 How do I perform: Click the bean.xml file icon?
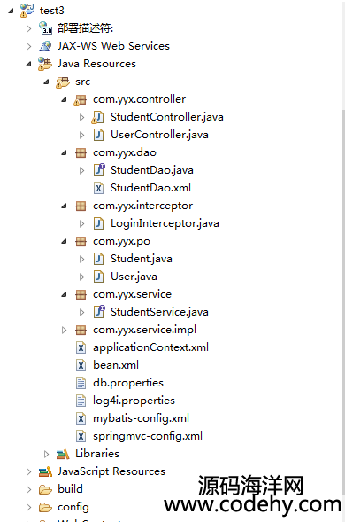click(x=80, y=365)
